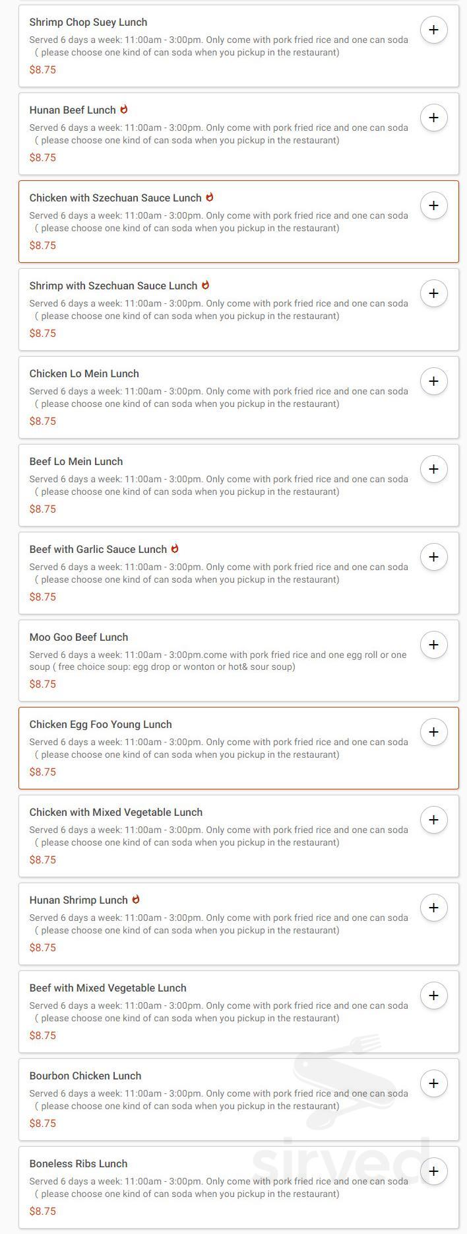This screenshot has width=467, height=1234.
Task: Click the $8.75 price under Shrimp Chop Suey
Action: pyautogui.click(x=43, y=69)
